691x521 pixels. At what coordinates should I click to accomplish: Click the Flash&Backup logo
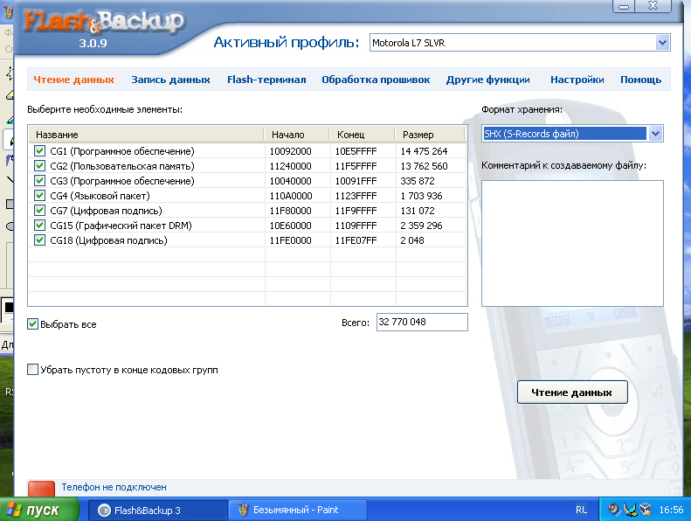104,22
